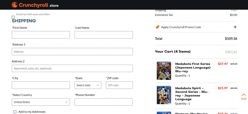Expand promo code with plus icon

click(235, 27)
